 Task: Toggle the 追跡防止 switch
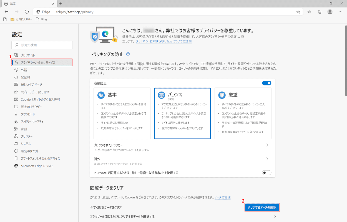[267, 83]
